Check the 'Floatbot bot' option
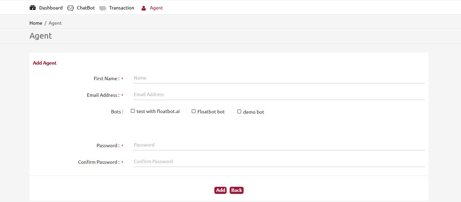 pos(193,111)
